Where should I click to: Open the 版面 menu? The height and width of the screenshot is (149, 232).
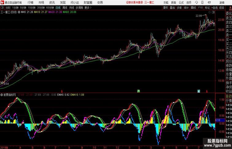point(174,2)
